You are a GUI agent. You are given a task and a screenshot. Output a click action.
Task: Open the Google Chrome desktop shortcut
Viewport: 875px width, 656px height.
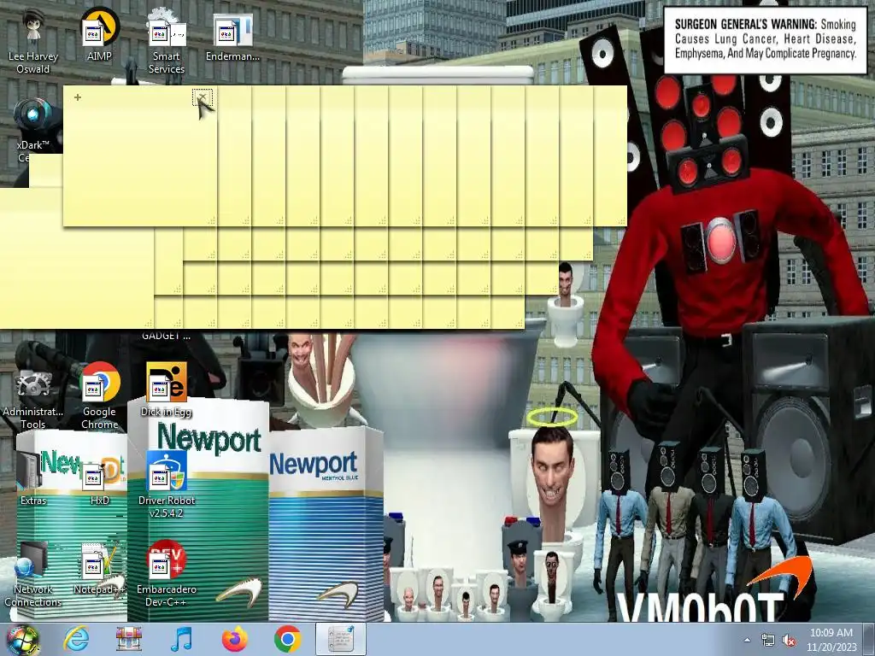pyautogui.click(x=99, y=396)
